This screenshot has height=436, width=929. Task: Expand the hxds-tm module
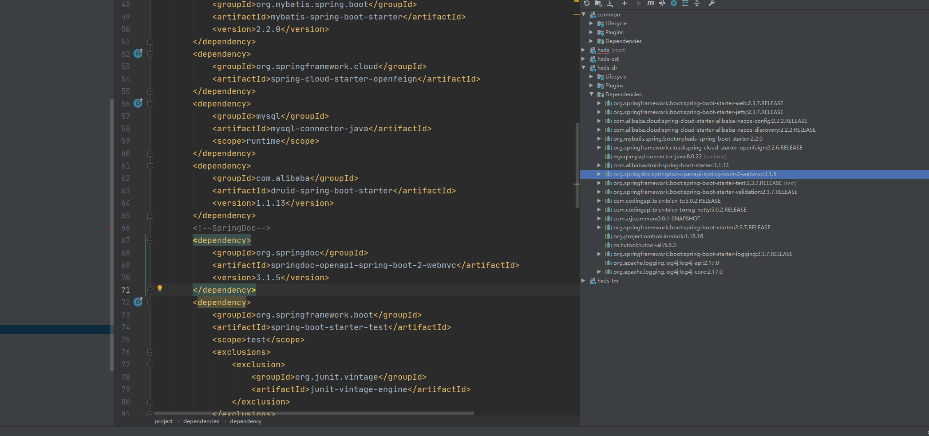coord(584,281)
